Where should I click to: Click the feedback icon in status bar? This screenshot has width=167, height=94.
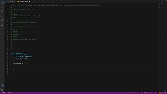162,93
